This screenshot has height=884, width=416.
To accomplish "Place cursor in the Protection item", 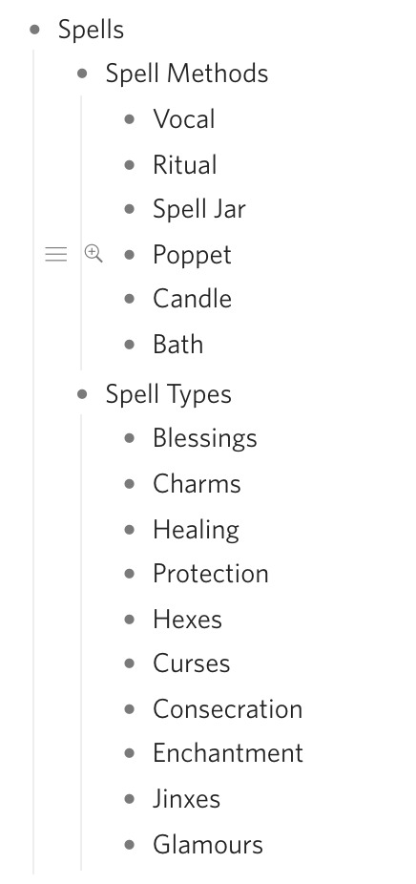I will (211, 574).
